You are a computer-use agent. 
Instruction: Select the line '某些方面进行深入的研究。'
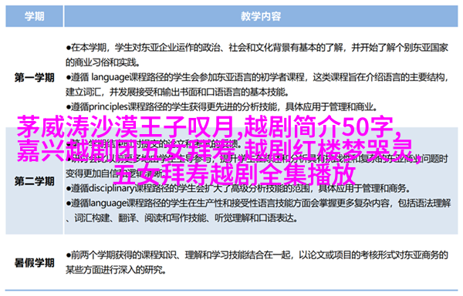[x=116, y=270]
